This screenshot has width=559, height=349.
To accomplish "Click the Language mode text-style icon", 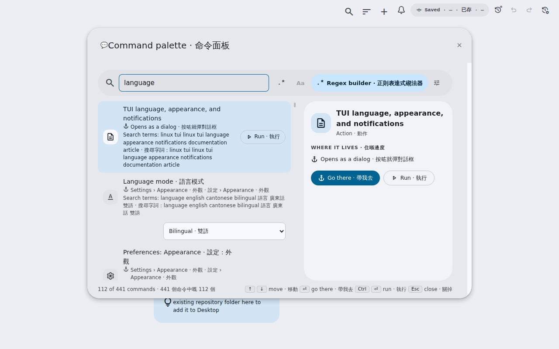I will (110, 197).
